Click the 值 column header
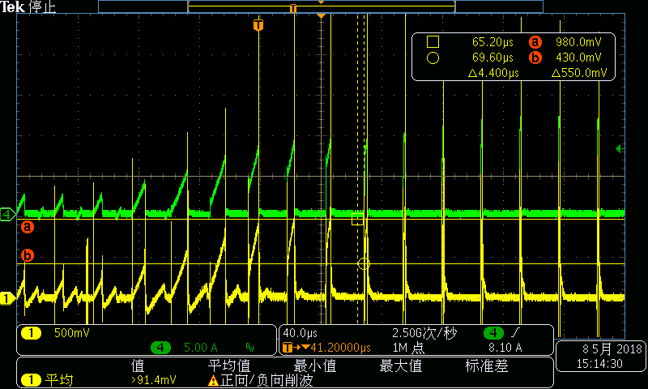Viewport: 648px width, 389px height. click(138, 365)
